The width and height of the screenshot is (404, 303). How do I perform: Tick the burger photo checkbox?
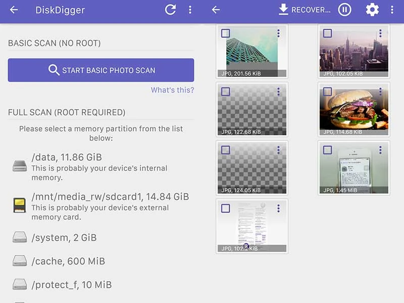(x=328, y=92)
